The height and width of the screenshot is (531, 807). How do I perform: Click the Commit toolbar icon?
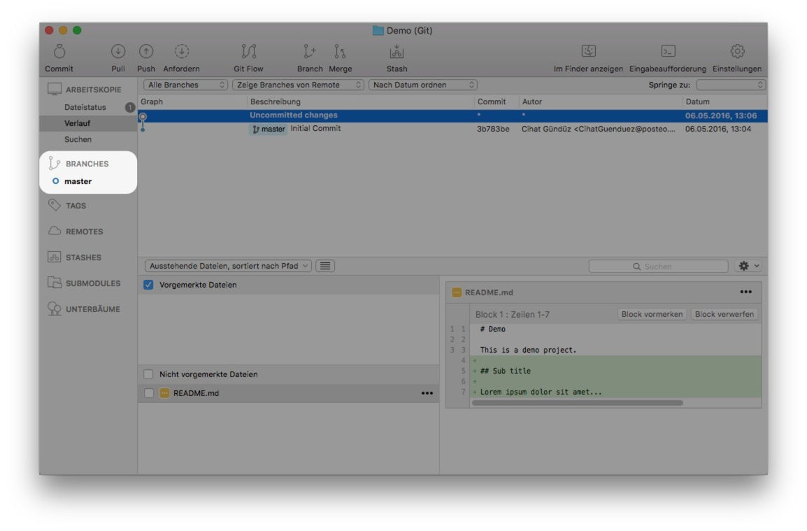[x=59, y=52]
